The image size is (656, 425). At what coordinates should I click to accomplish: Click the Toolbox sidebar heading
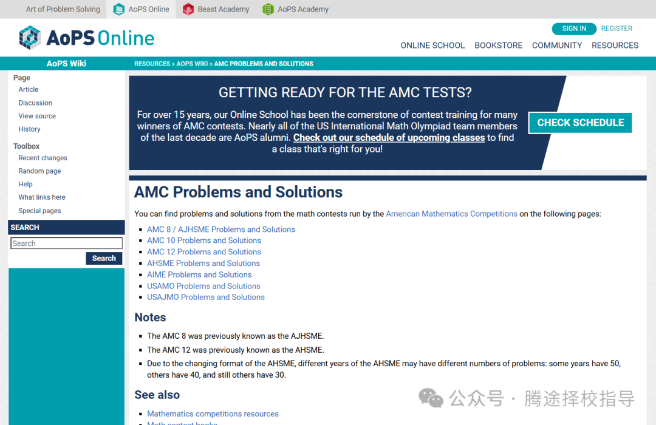26,146
